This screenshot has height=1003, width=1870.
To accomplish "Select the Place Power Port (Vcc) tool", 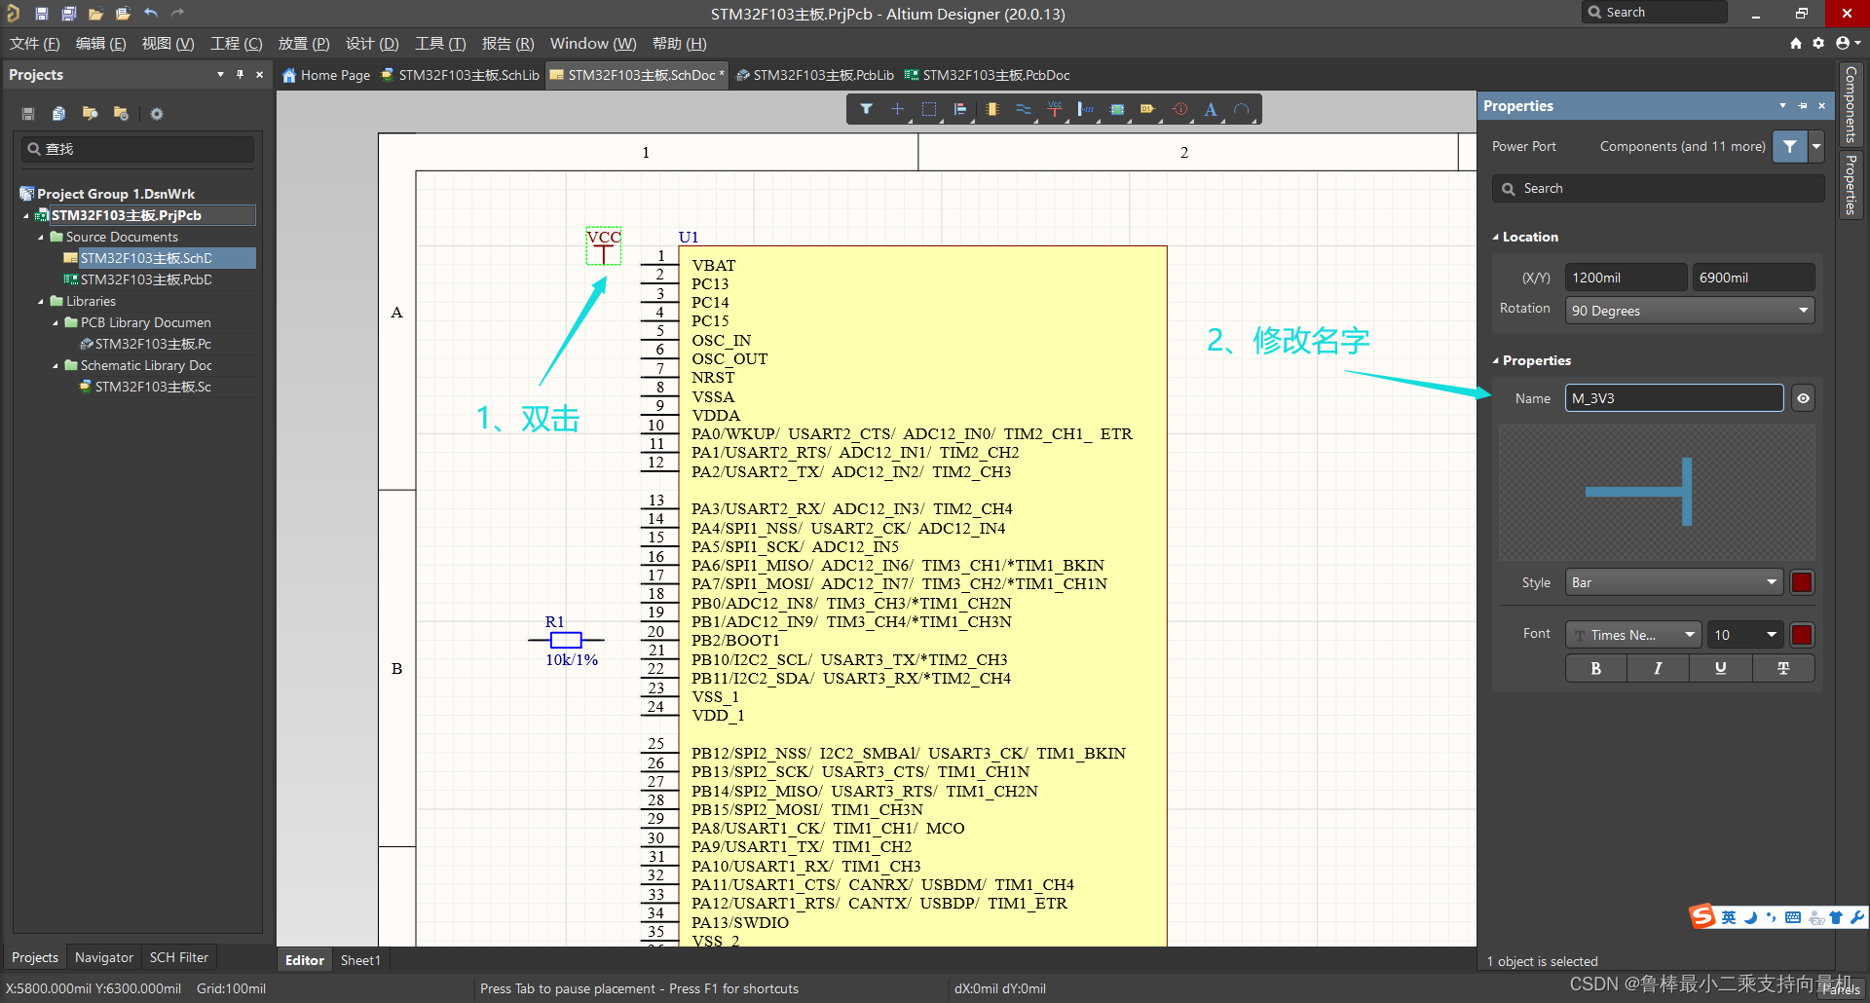I will [x=1054, y=109].
